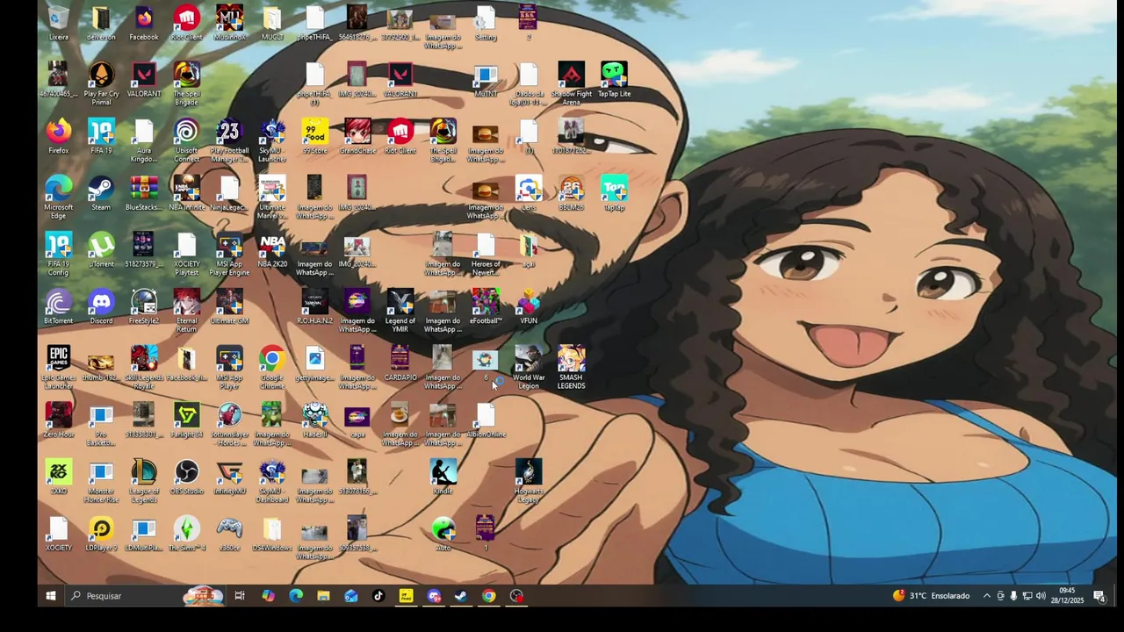Select the Discord desktop shortcut
This screenshot has height=632, width=1124.
click(101, 307)
